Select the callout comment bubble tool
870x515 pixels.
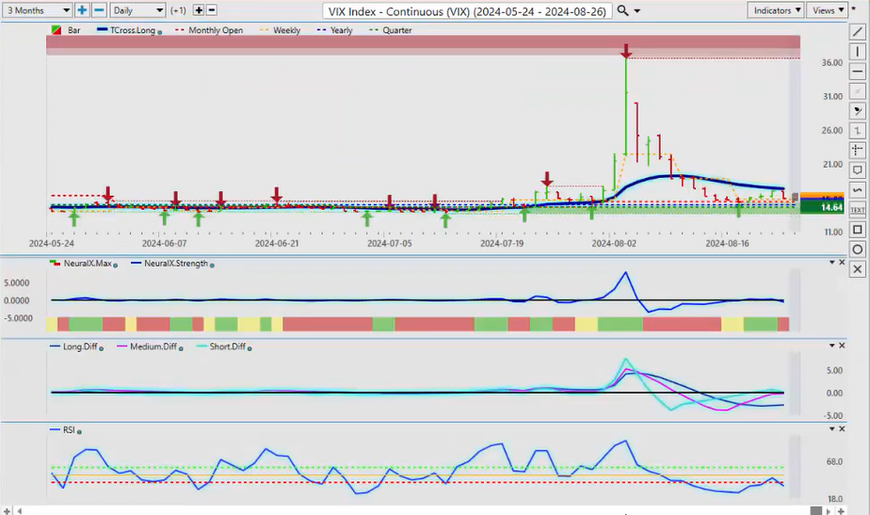click(857, 170)
